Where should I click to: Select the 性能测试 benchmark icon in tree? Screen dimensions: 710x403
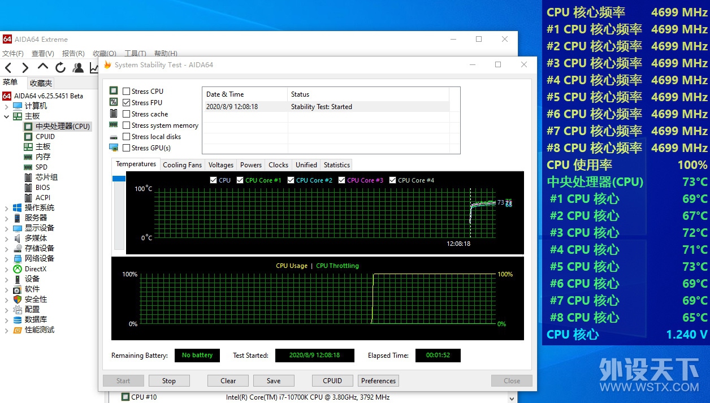(18, 330)
